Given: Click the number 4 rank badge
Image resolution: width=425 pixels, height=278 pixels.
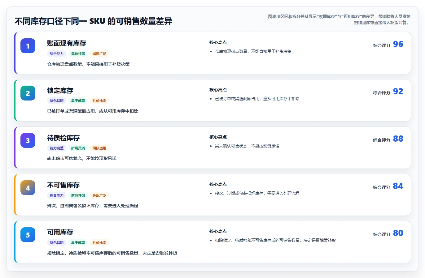Looking at the screenshot, I should click(x=28, y=188).
